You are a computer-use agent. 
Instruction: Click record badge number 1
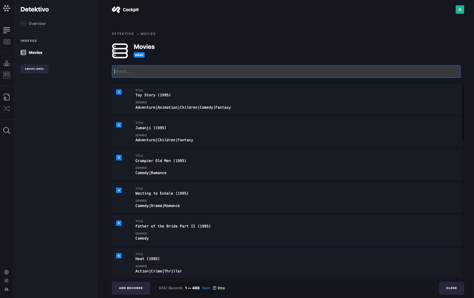(x=119, y=92)
